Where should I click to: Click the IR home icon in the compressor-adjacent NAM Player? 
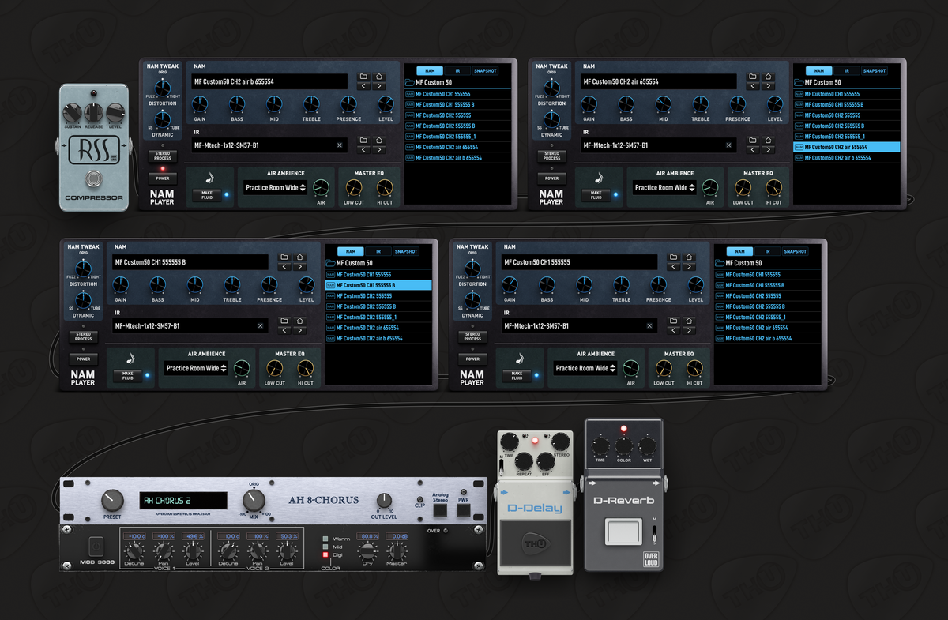coord(380,141)
